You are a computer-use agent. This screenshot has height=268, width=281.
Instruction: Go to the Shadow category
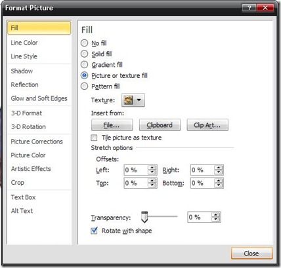39,71
